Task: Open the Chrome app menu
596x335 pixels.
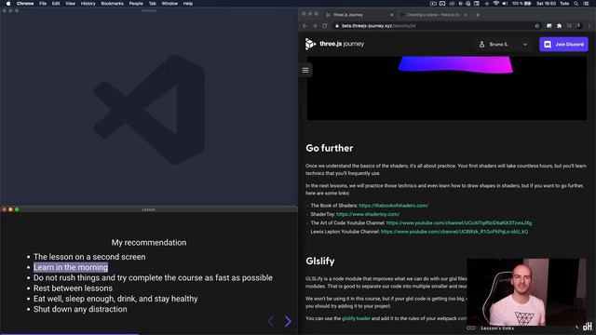Action: [25, 4]
